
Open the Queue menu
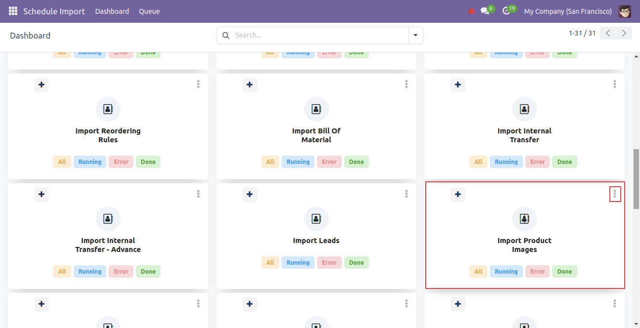click(x=149, y=11)
